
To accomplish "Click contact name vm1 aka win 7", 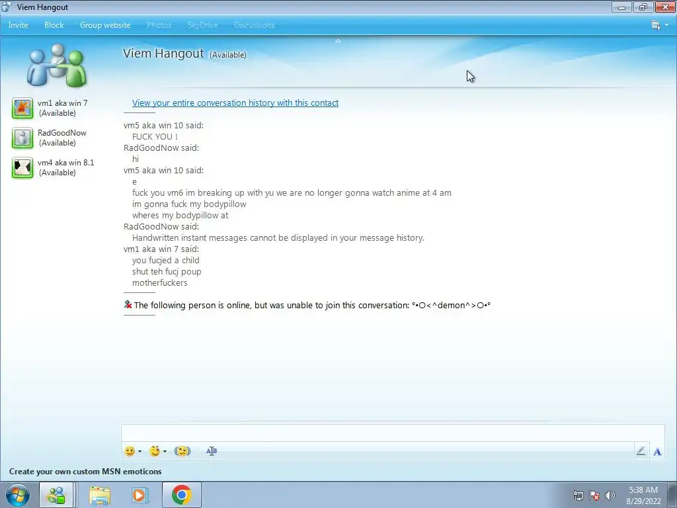I will pyautogui.click(x=63, y=103).
